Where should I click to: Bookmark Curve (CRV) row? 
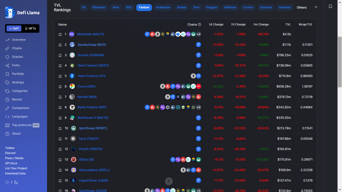click(x=60, y=87)
